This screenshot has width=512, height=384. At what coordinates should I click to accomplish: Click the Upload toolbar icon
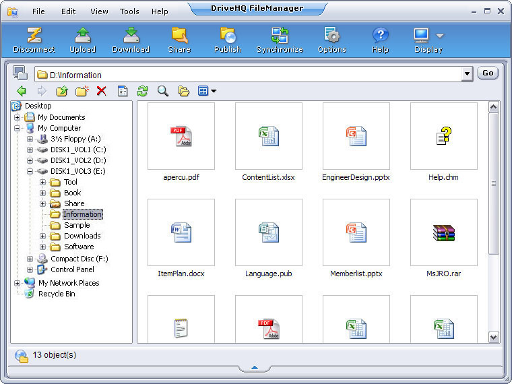tap(83, 35)
